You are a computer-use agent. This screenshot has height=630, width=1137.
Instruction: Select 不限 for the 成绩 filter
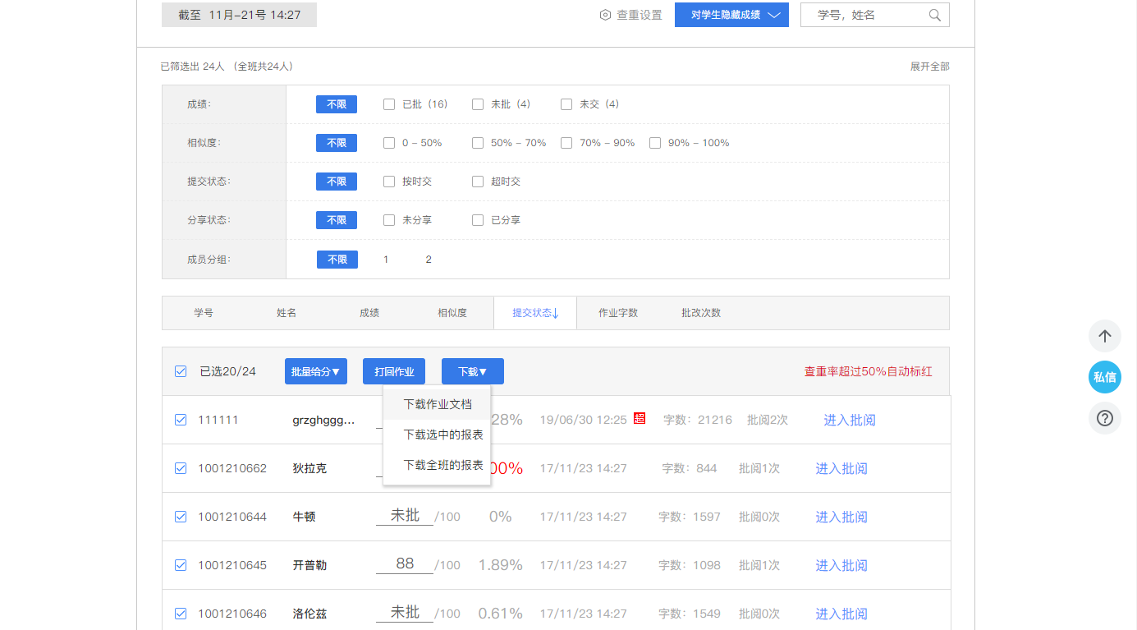point(337,104)
